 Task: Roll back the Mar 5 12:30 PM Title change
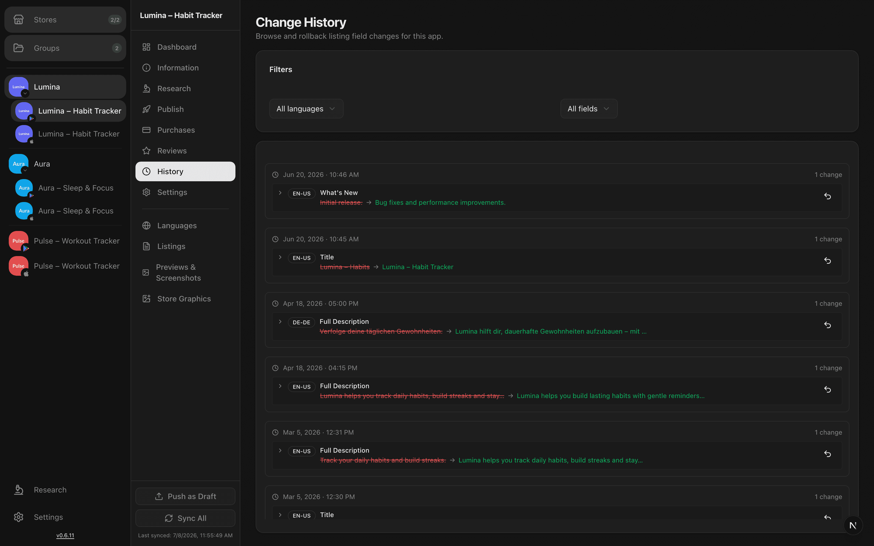pyautogui.click(x=827, y=517)
